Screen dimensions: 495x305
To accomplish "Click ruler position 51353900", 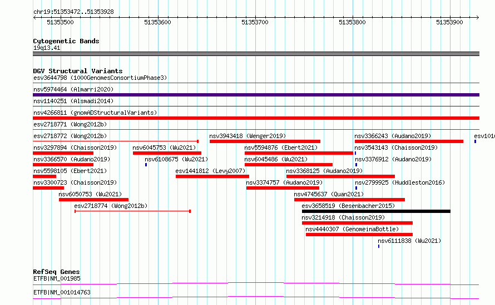I will [449, 22].
